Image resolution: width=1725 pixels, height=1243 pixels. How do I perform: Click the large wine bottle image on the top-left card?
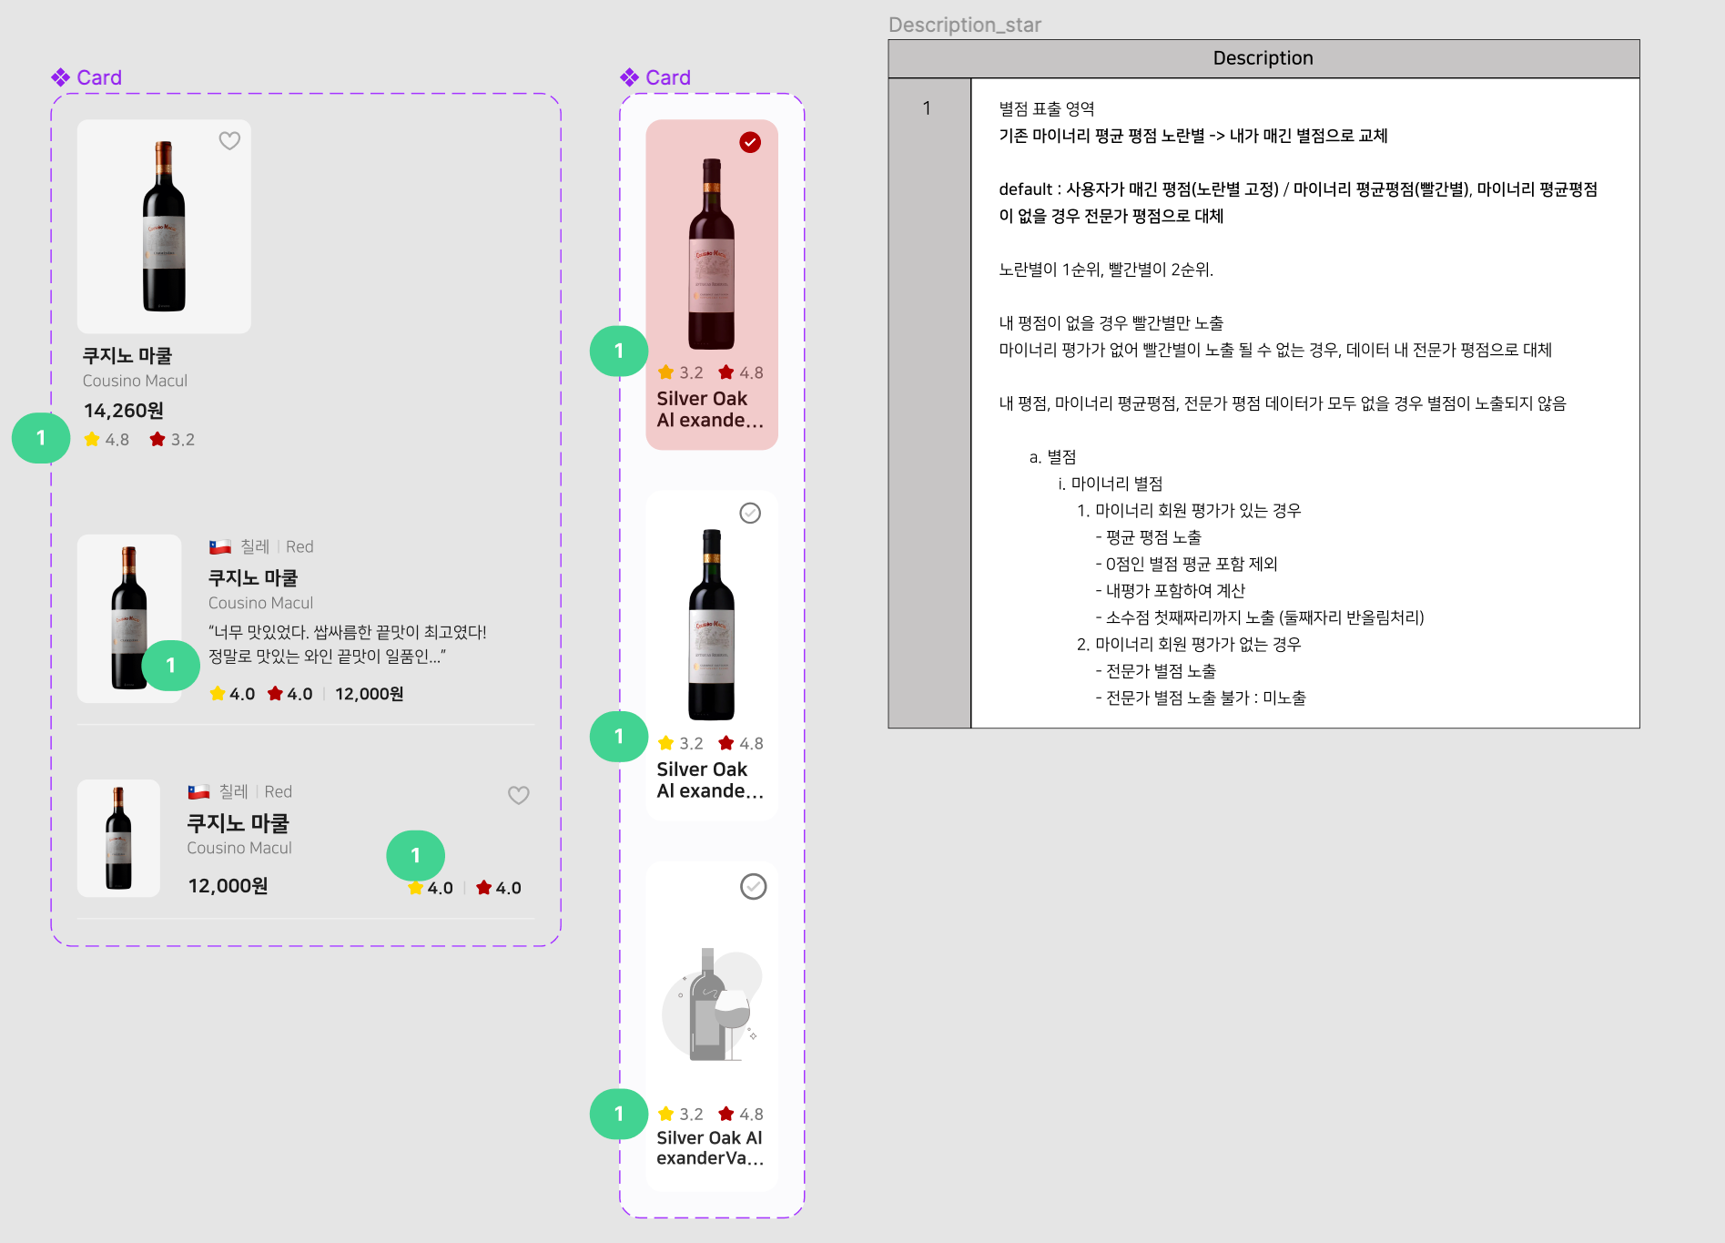click(164, 226)
